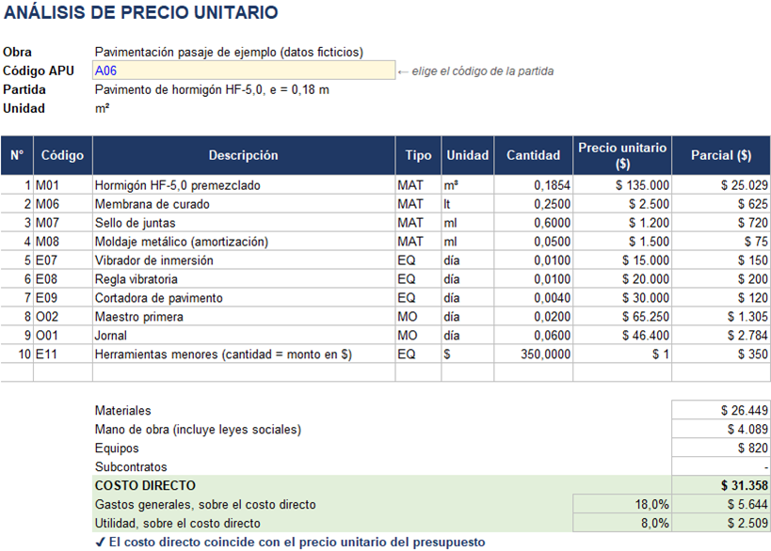Click the title ANÁLISIS DE PRECIO UNITARIO

[140, 12]
